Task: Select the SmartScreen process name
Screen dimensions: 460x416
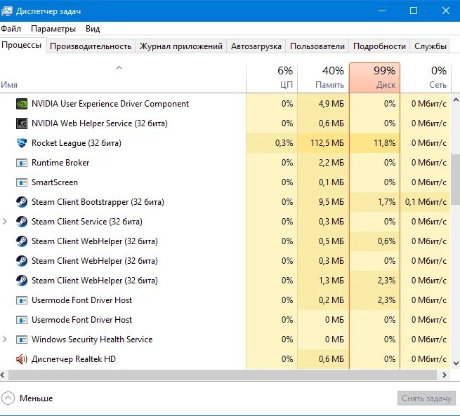Action: (x=55, y=182)
